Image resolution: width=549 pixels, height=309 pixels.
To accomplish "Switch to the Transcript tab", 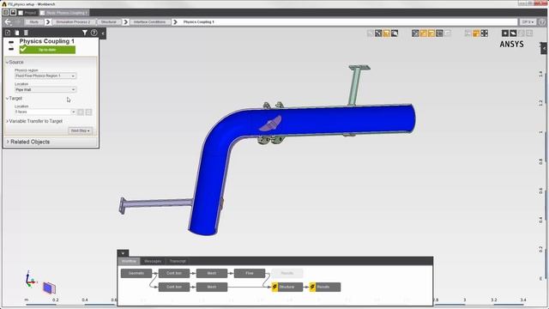I will 178,261.
